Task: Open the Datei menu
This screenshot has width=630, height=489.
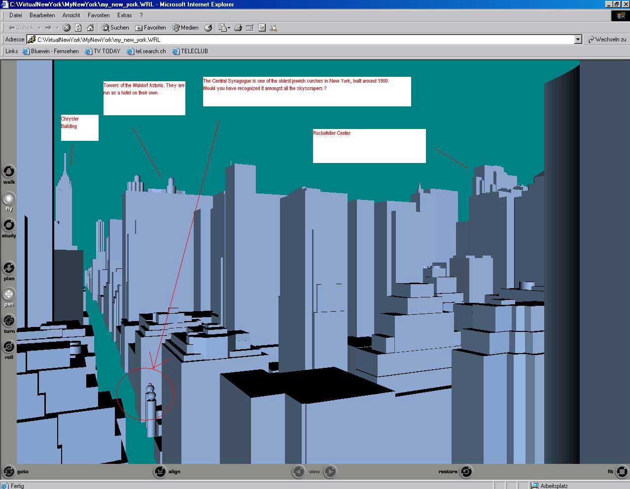Action: [16, 15]
